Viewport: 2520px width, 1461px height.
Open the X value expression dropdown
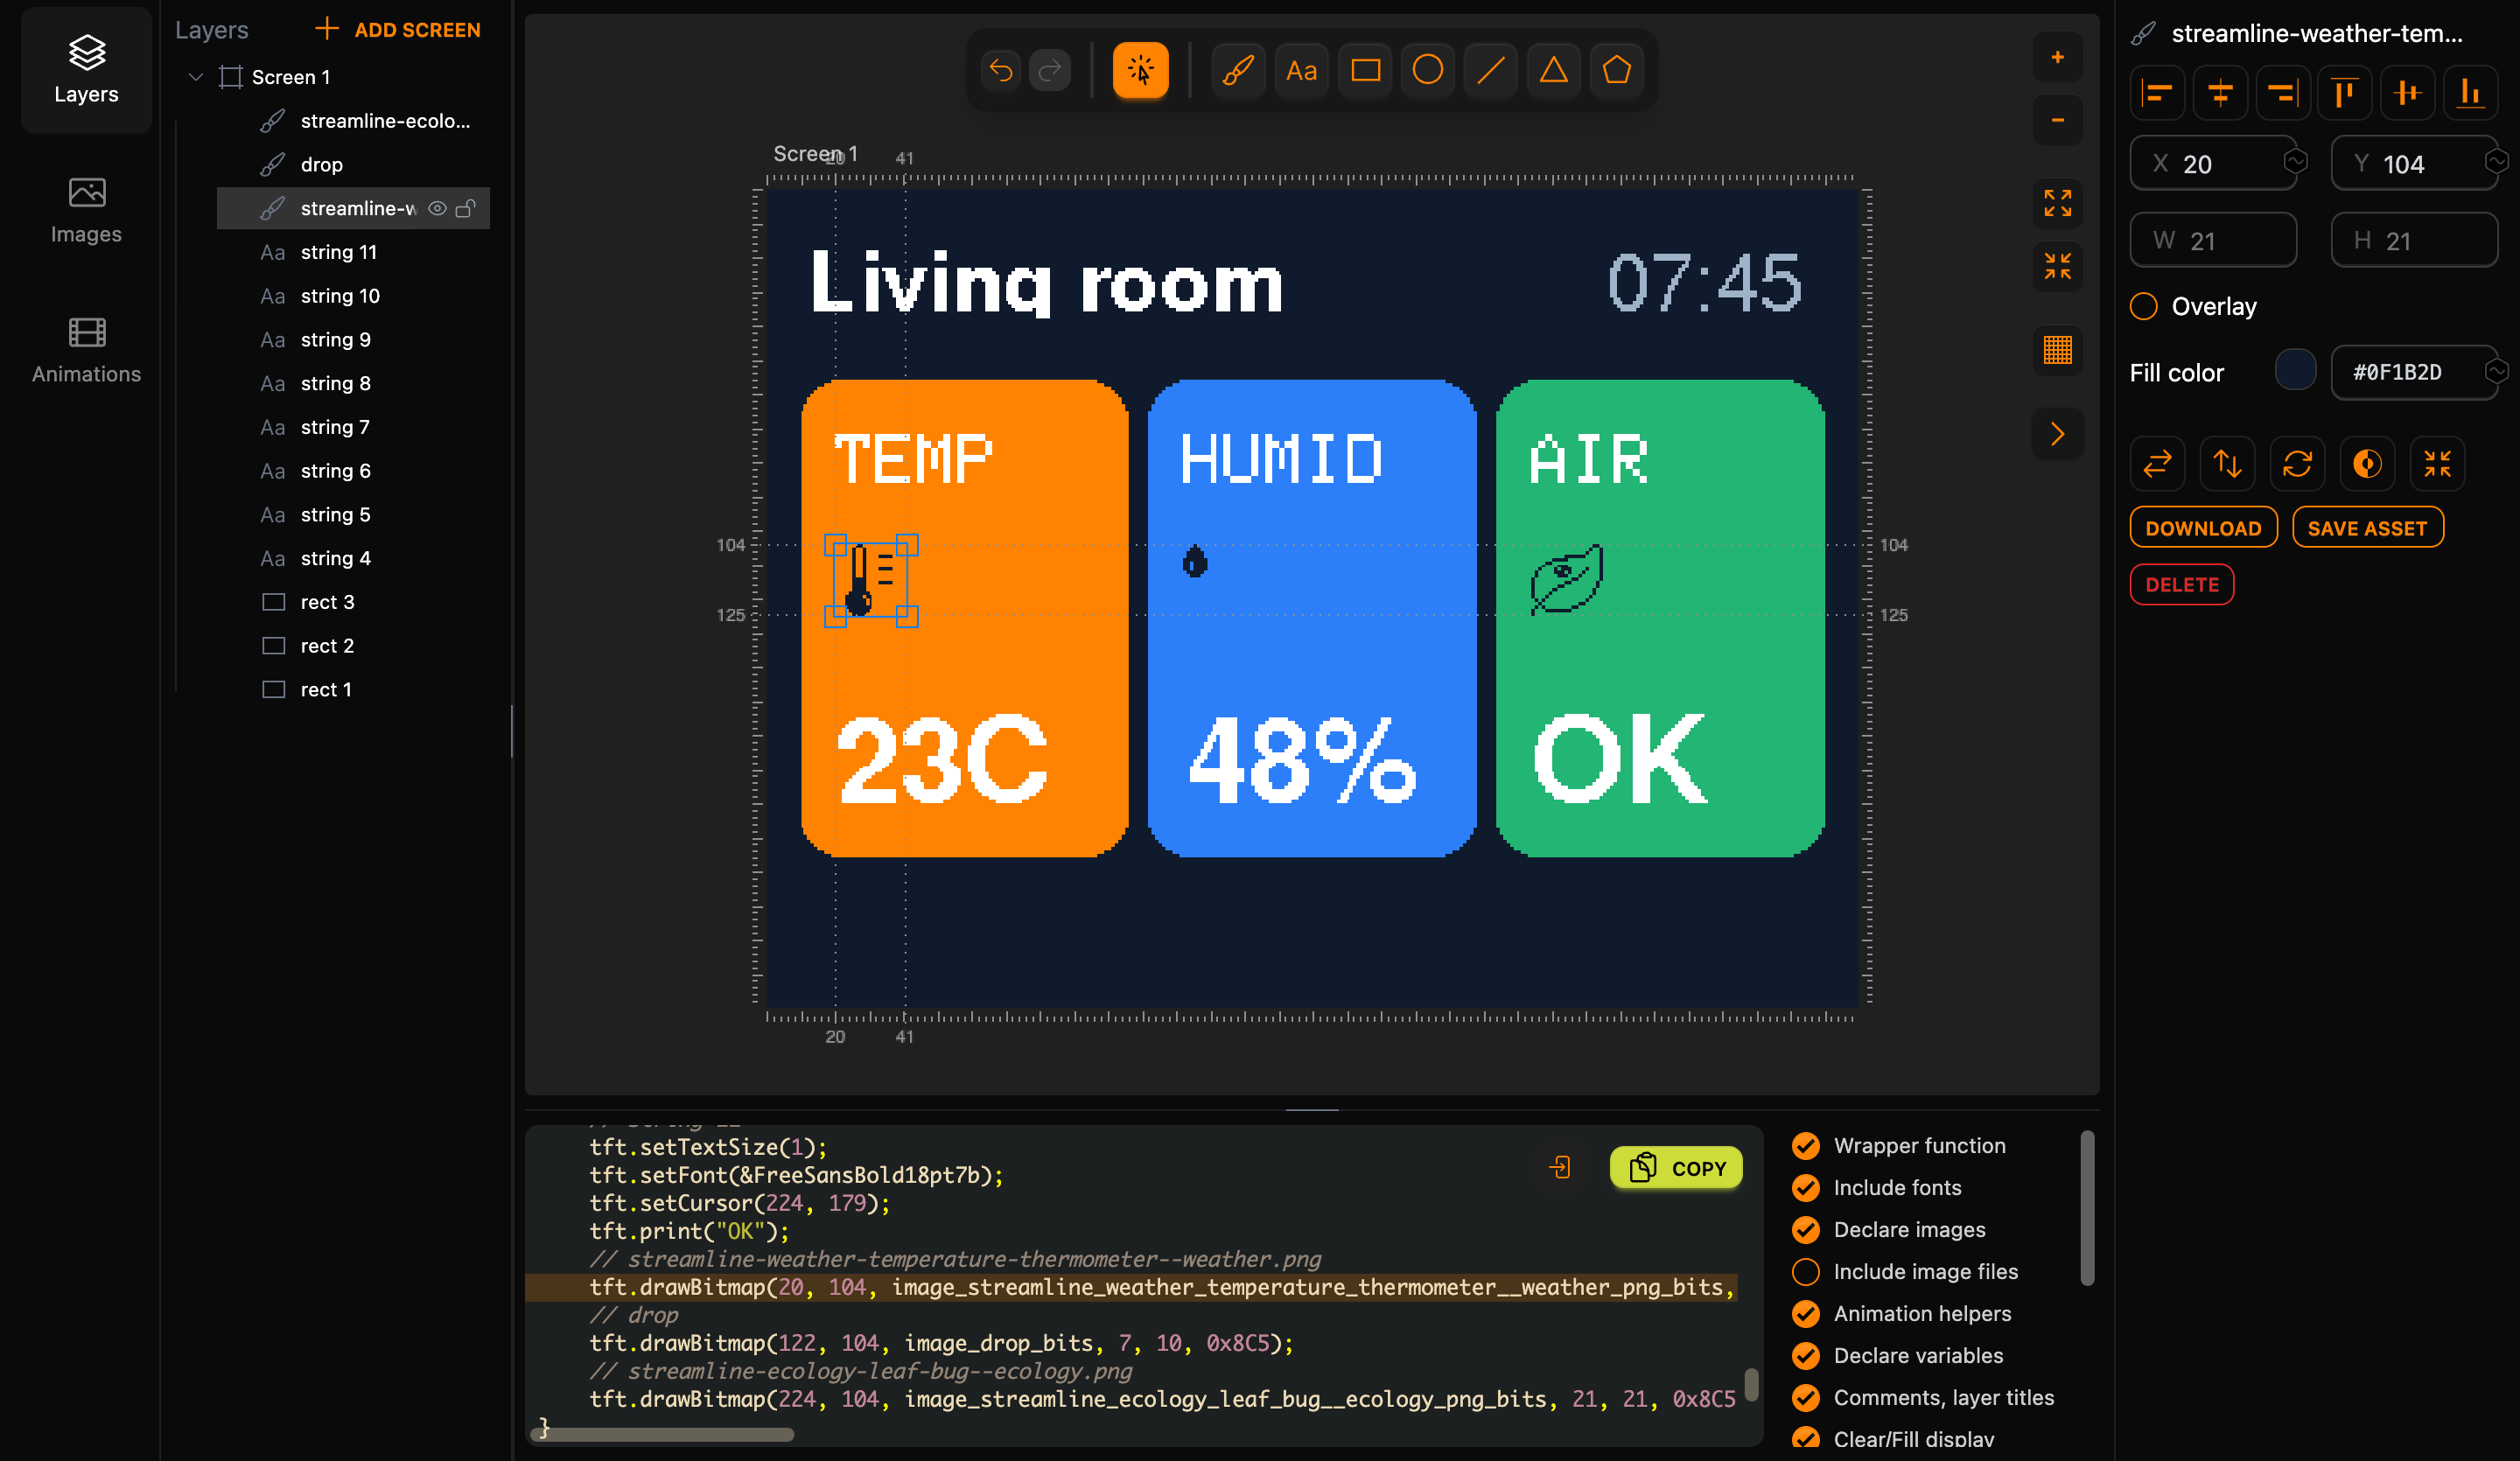[2296, 161]
